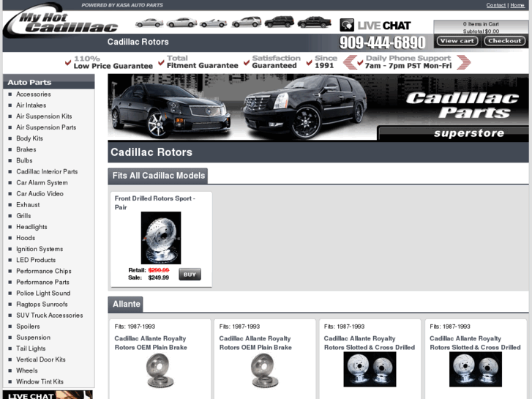Open Performance Chips category

pos(43,272)
